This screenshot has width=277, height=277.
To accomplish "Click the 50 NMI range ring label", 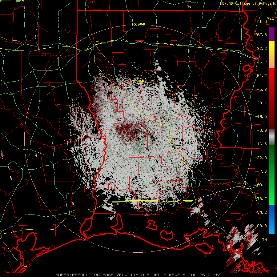I will (138, 82).
